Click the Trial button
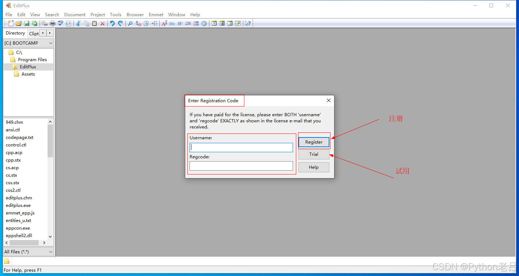Screen dimensions: 519x276 click(x=314, y=154)
